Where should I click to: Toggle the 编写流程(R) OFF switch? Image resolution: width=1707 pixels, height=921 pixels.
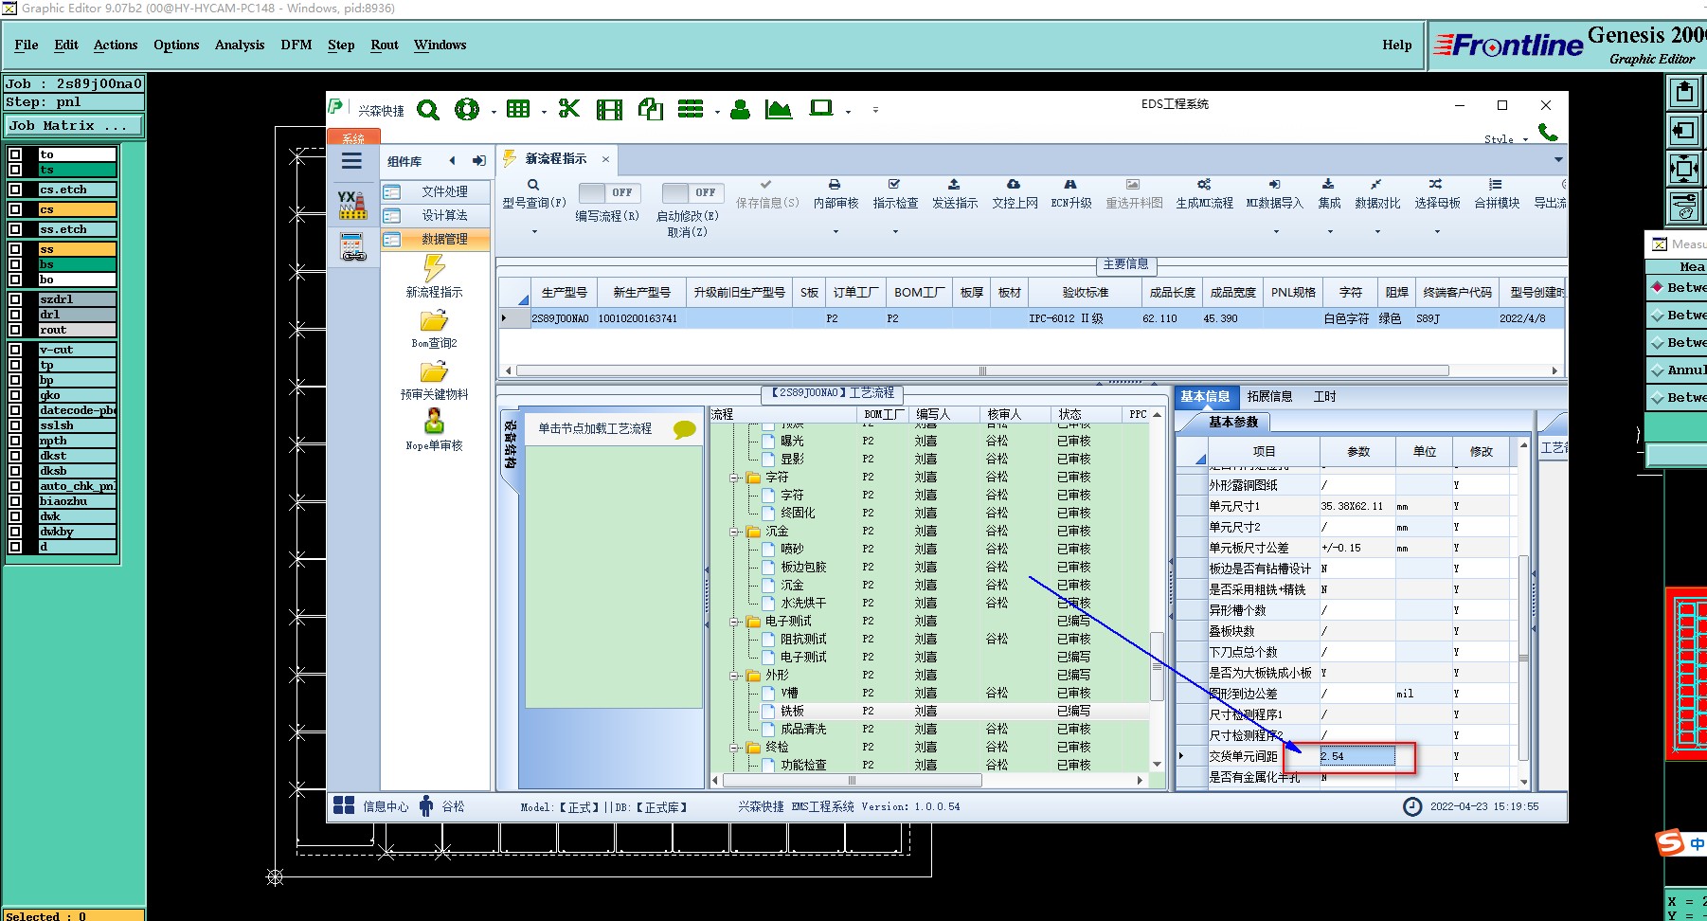[609, 192]
